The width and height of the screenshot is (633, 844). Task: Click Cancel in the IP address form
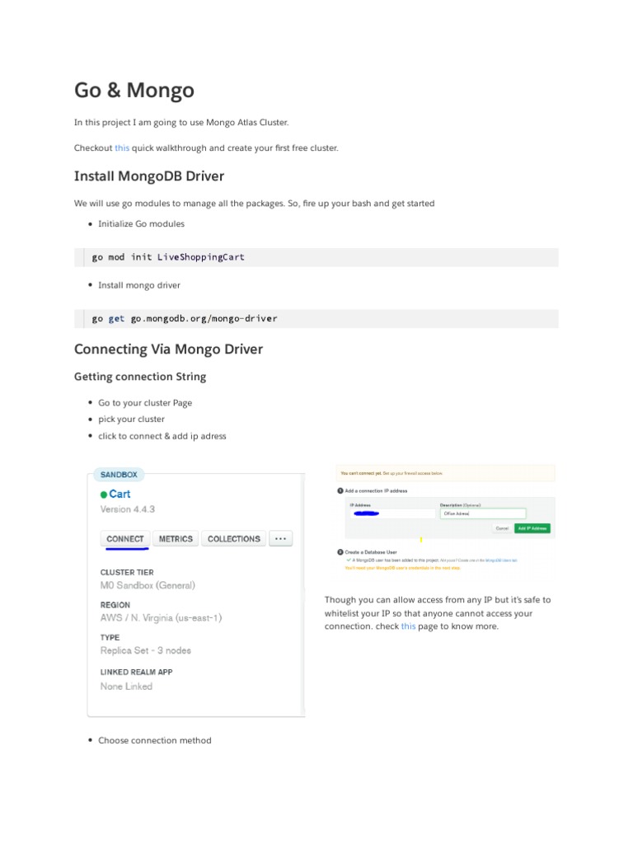click(502, 528)
